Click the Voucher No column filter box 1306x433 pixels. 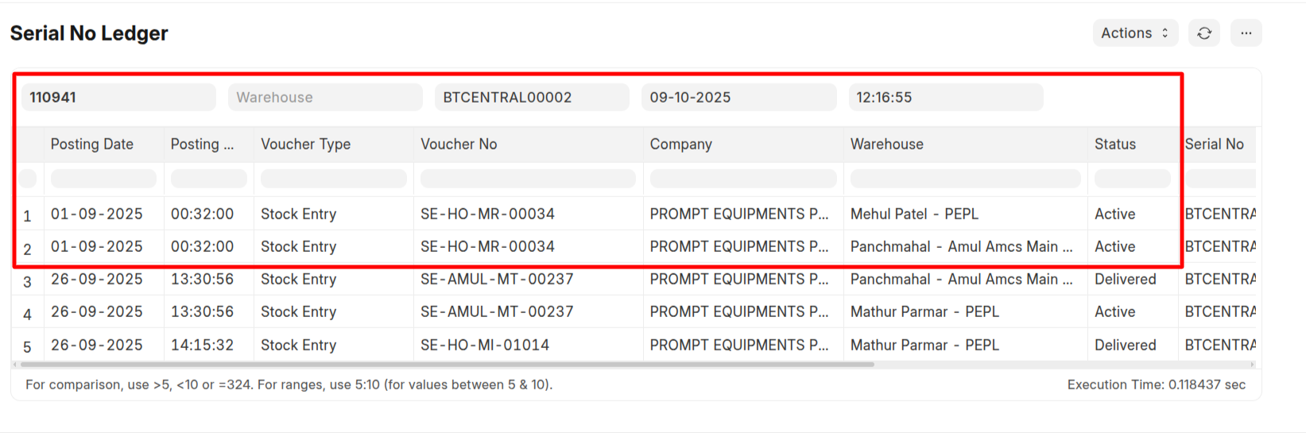coord(528,179)
